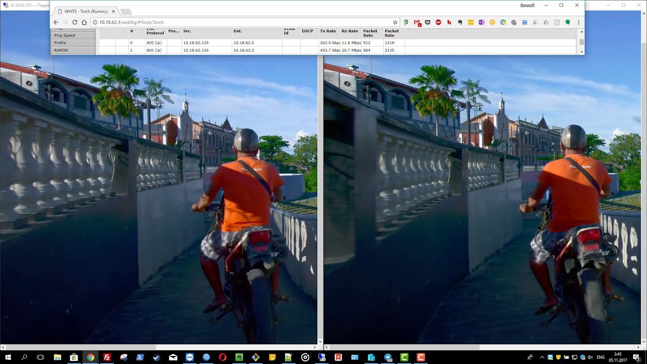Screen dimensions: 647x364
Task: Open green Camtasia icon in taskbar
Action: pyautogui.click(x=404, y=357)
